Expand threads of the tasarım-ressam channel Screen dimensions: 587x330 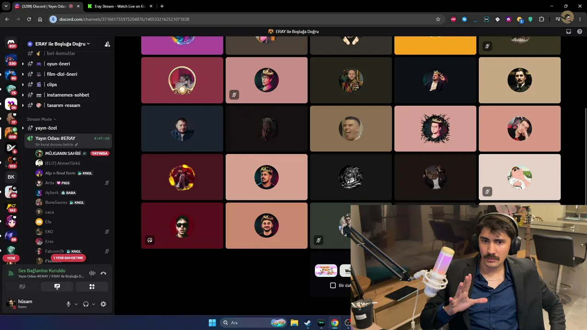click(x=23, y=105)
